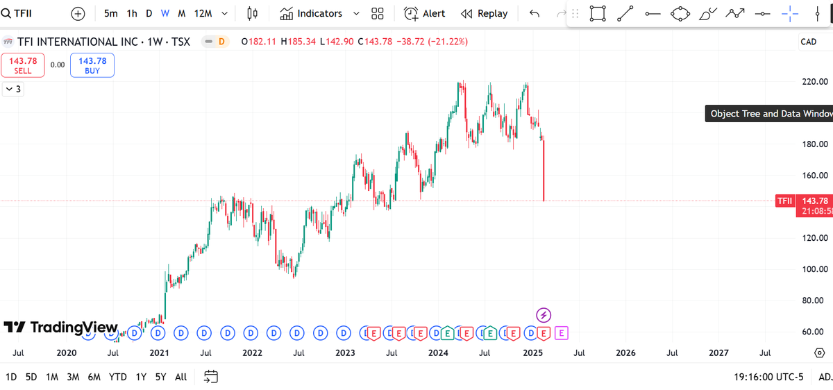Image resolution: width=833 pixels, height=390 pixels.
Task: Select the Rectangle drawing tool
Action: click(598, 13)
